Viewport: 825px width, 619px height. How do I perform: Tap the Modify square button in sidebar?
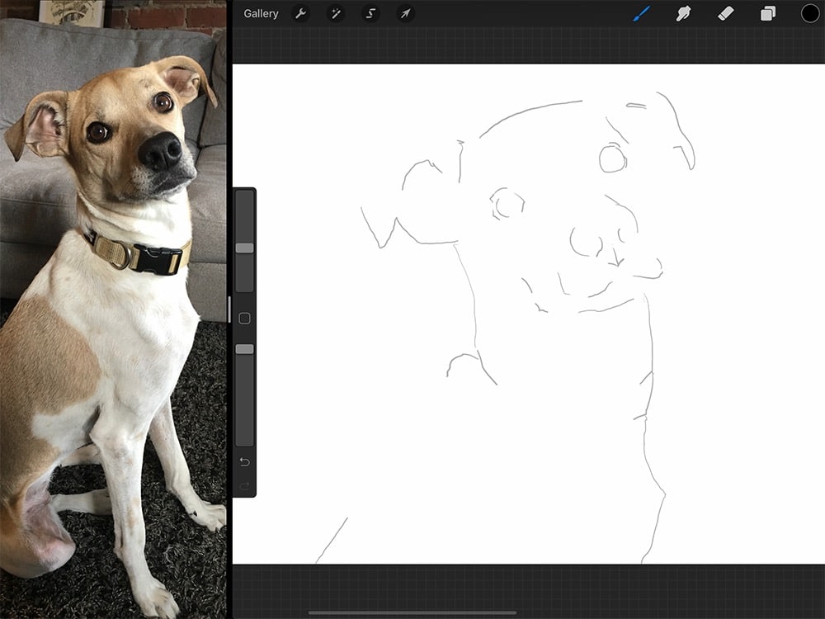[x=244, y=318]
